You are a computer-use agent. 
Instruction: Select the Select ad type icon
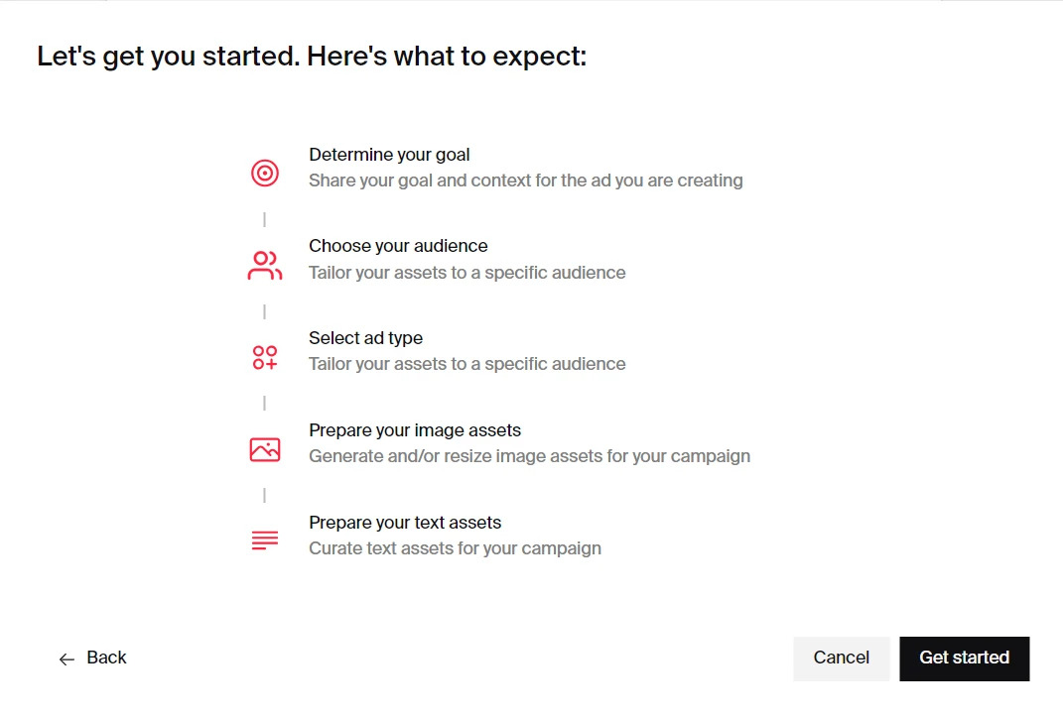(x=263, y=355)
